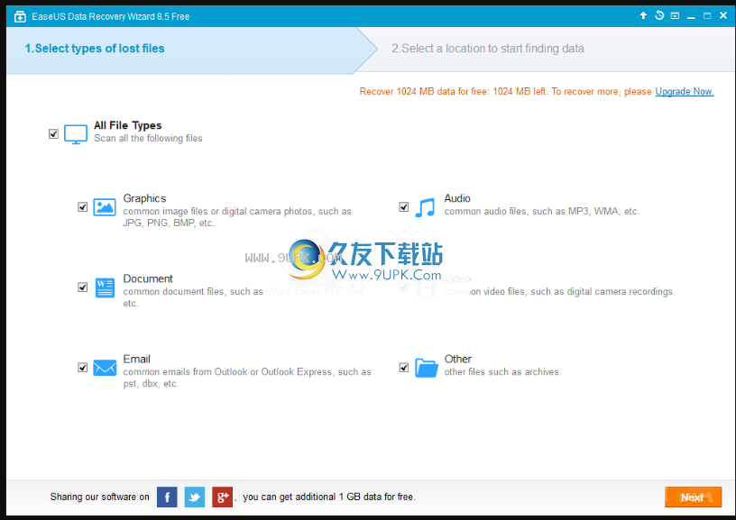Click the Document page icon
The width and height of the screenshot is (736, 520).
(x=105, y=287)
